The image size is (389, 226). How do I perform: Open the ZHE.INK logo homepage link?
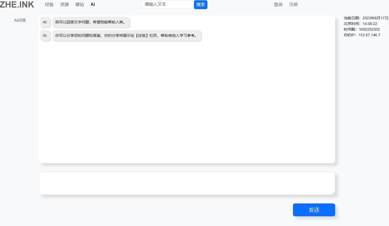click(17, 4)
